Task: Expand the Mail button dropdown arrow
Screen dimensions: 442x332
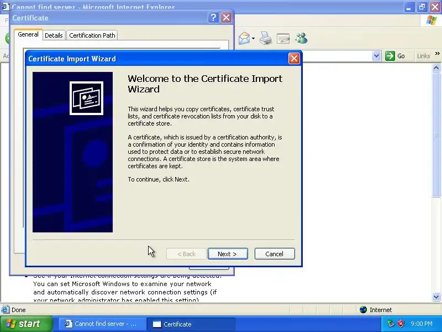Action: tap(253, 38)
